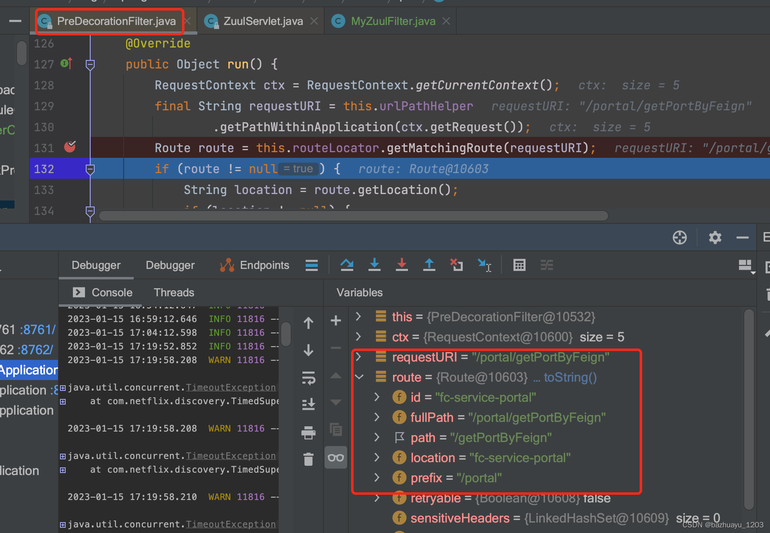Viewport: 770px width, 533px height.
Task: Toggle Show Watches glasses icon
Action: (x=336, y=458)
